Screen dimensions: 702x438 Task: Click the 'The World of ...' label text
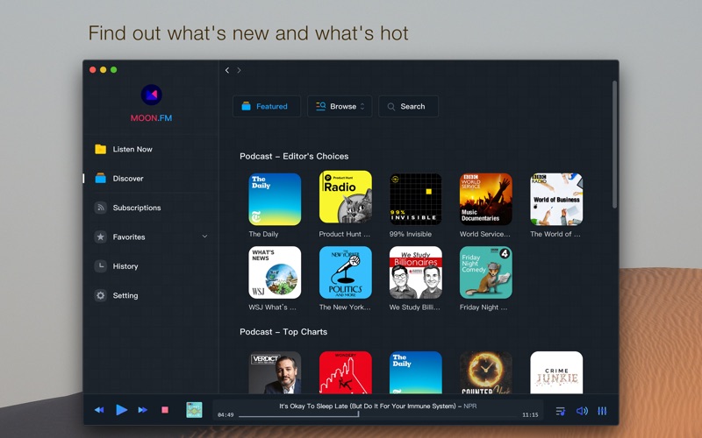pyautogui.click(x=555, y=234)
